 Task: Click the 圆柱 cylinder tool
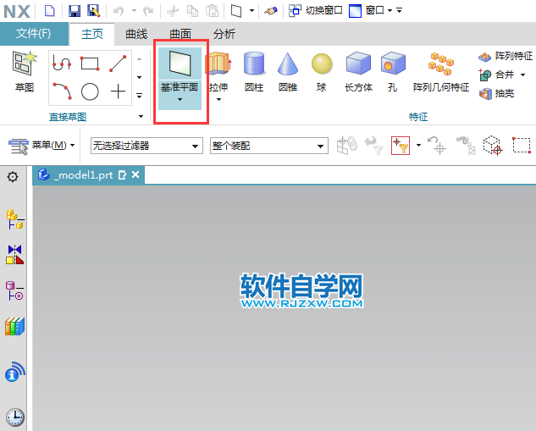pos(254,72)
